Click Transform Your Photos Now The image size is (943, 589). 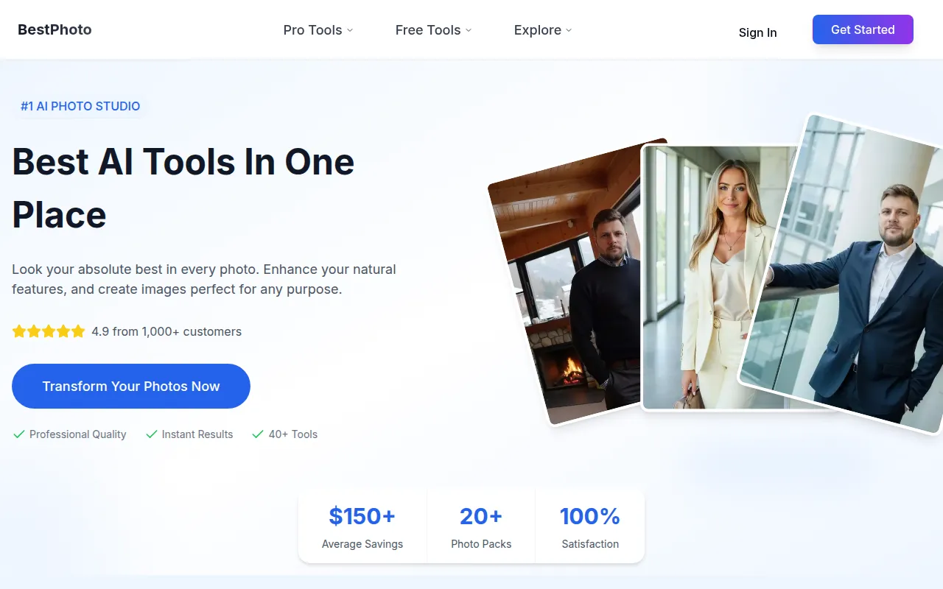pos(130,386)
